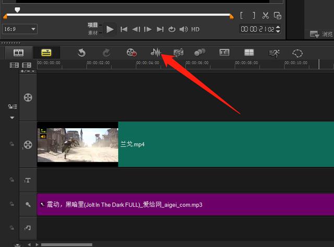Click the Record/Capture option reel icon
Screen dimensions: 334x247
(x=132, y=53)
